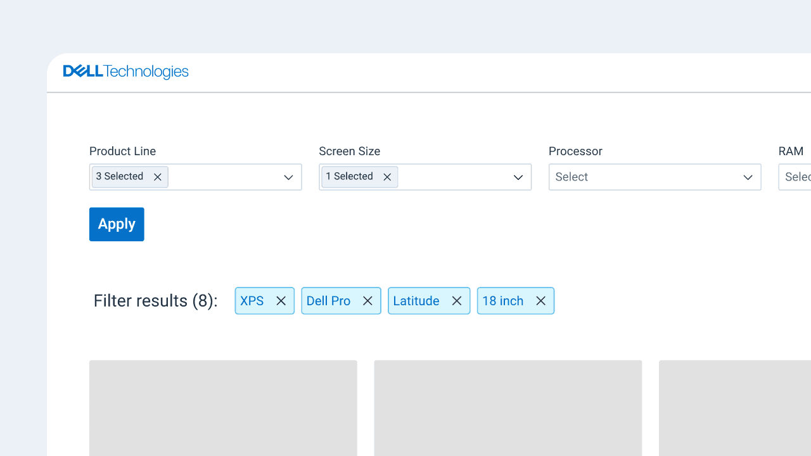811x456 pixels.
Task: Clear the 3 Selected Product Line chip
Action: coord(158,177)
